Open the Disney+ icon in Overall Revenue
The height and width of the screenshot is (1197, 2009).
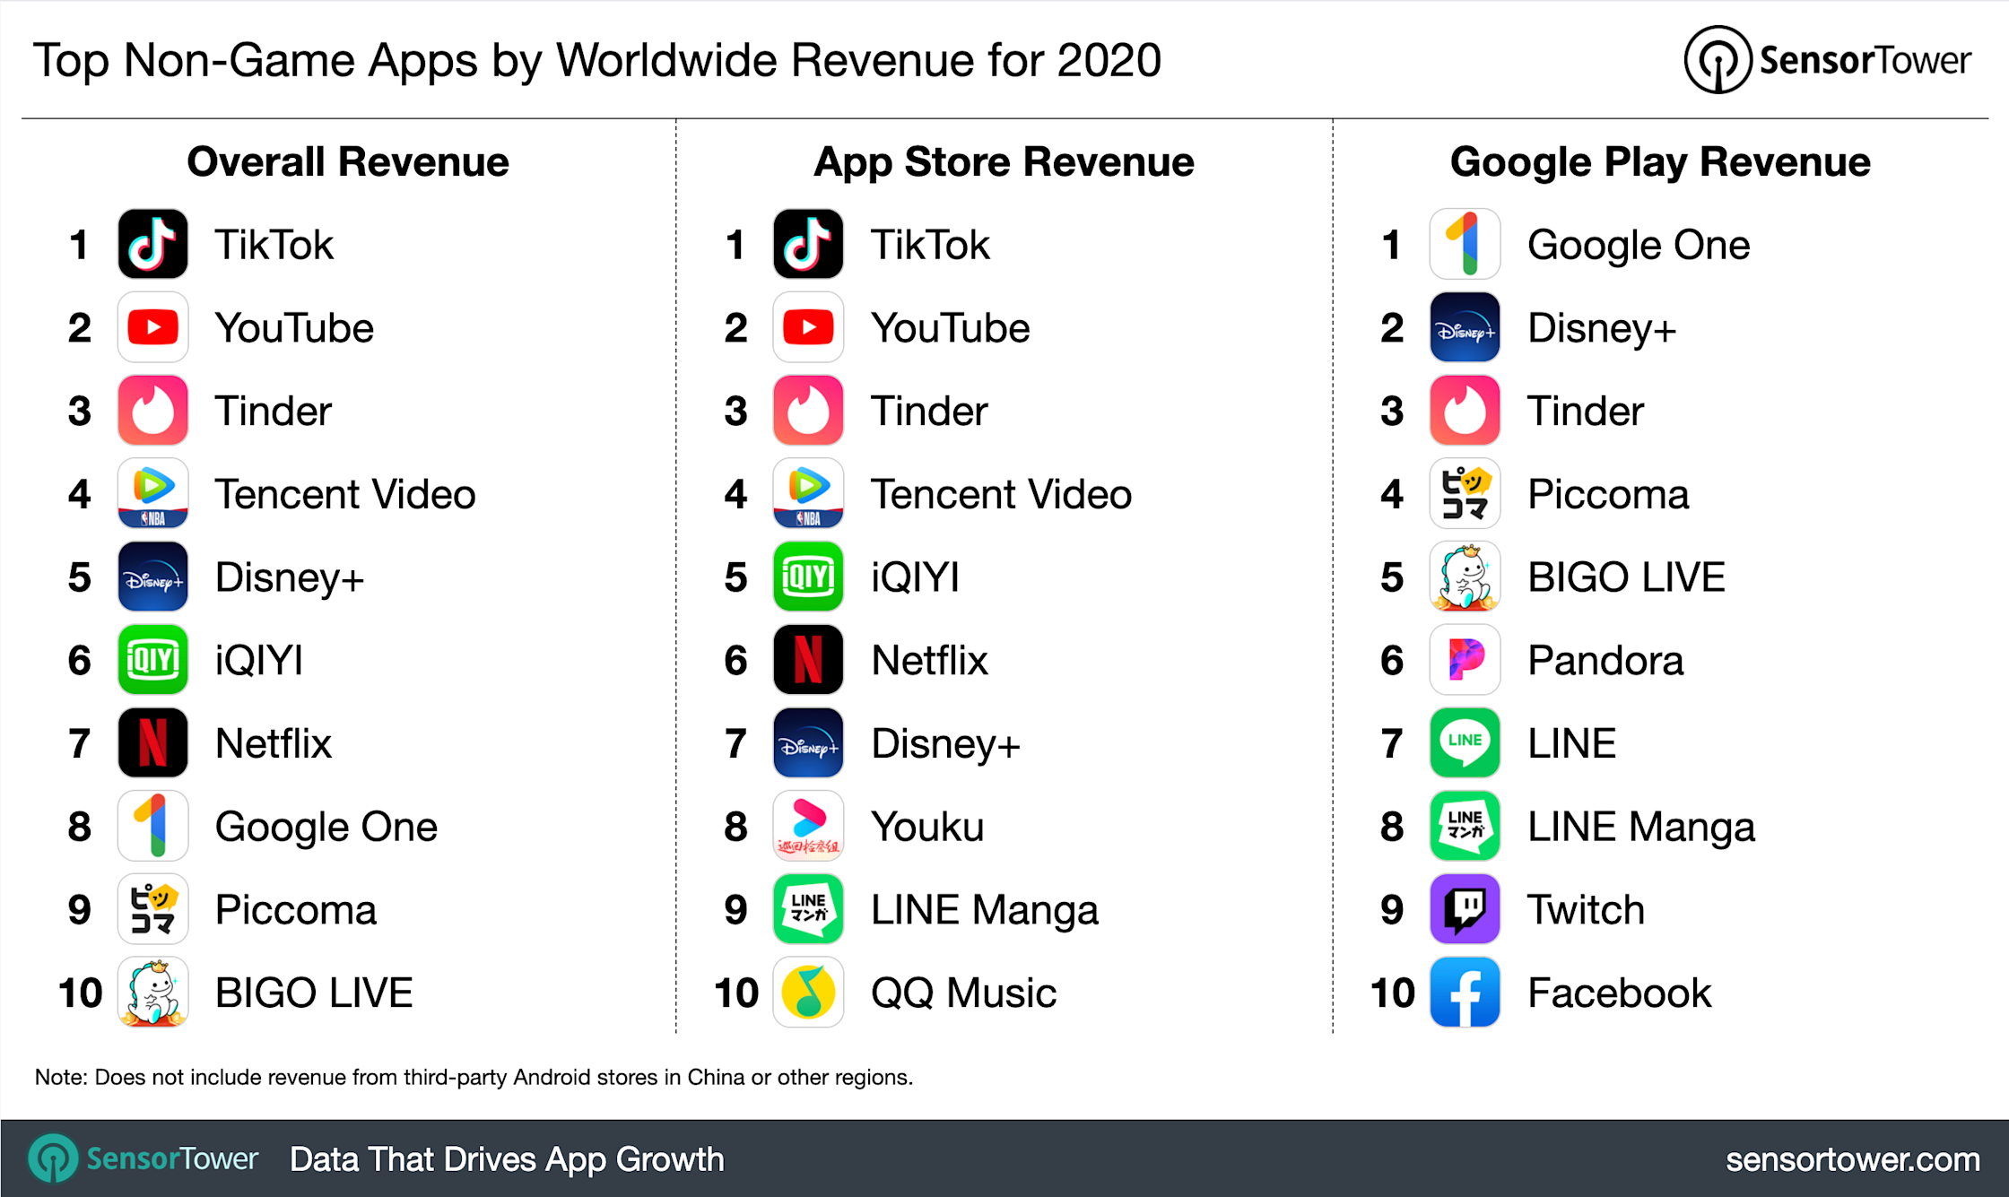pyautogui.click(x=152, y=577)
